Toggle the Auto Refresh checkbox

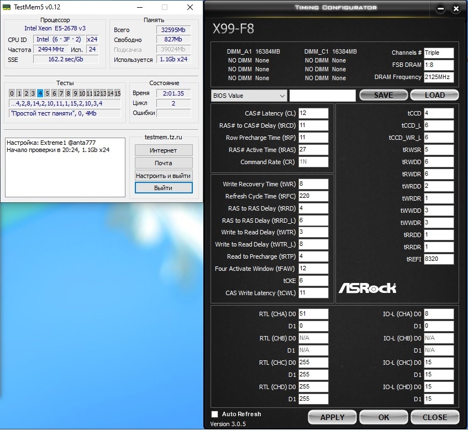[214, 414]
